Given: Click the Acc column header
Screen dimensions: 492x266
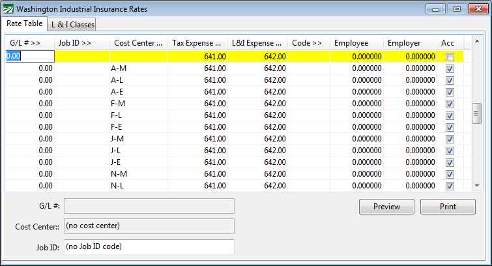Looking at the screenshot, I should (450, 43).
